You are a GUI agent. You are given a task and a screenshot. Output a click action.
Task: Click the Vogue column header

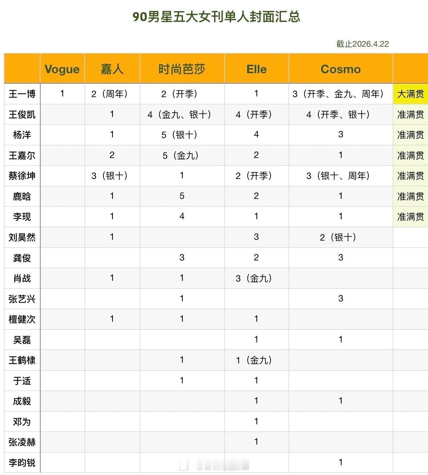click(x=62, y=69)
